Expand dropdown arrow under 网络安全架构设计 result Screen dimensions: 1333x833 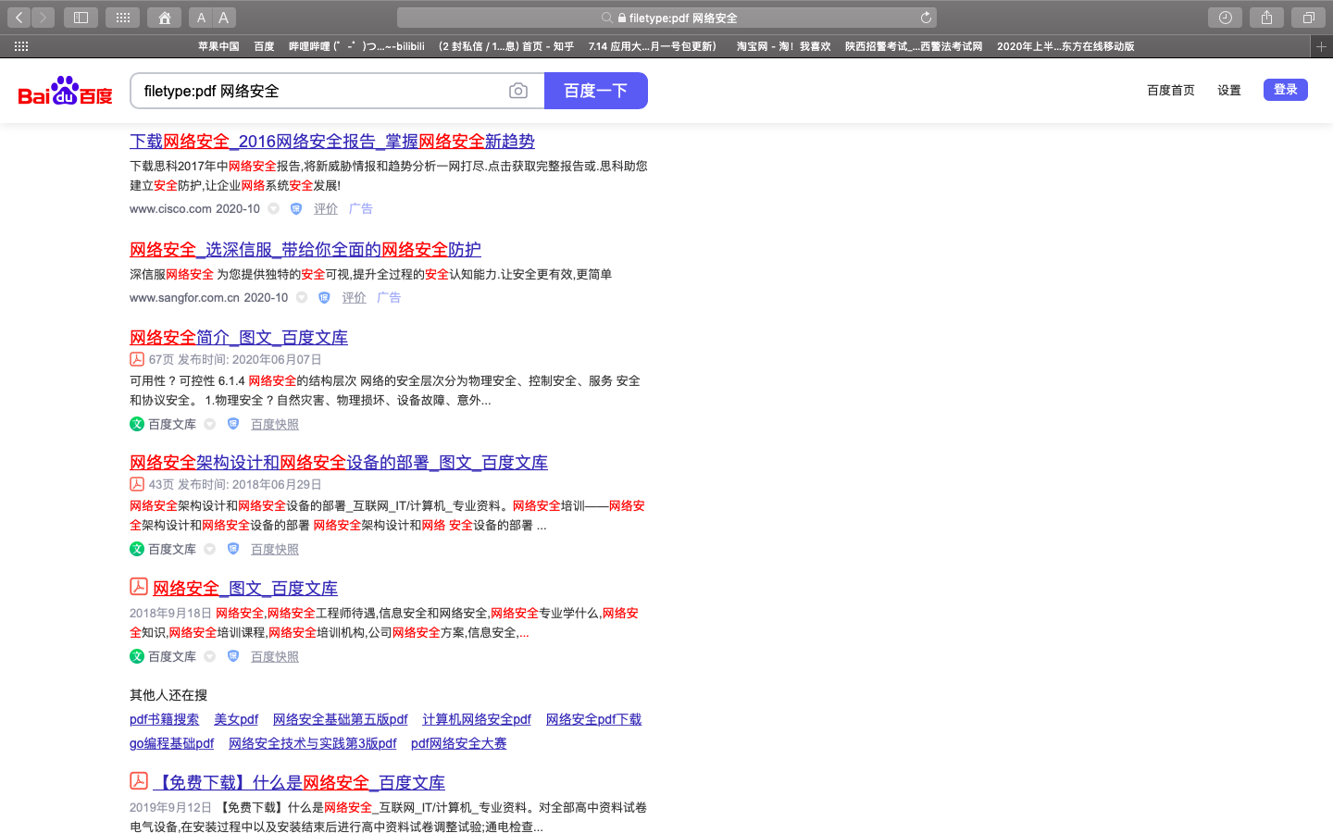pyautogui.click(x=210, y=549)
